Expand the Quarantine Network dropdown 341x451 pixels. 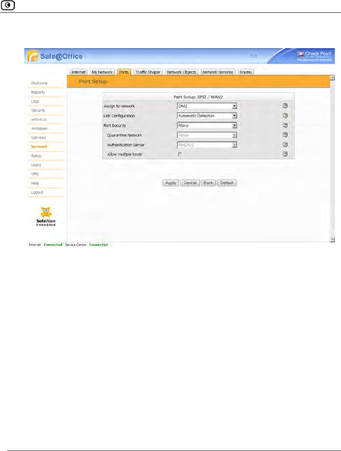pos(235,135)
